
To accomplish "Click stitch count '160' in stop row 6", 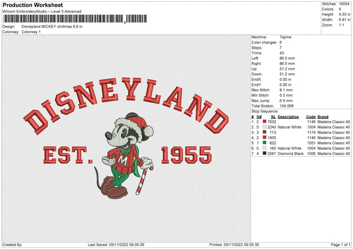I will [272, 149].
